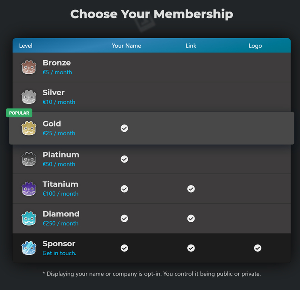Click Sponsor's Logo checkmark

(x=258, y=248)
